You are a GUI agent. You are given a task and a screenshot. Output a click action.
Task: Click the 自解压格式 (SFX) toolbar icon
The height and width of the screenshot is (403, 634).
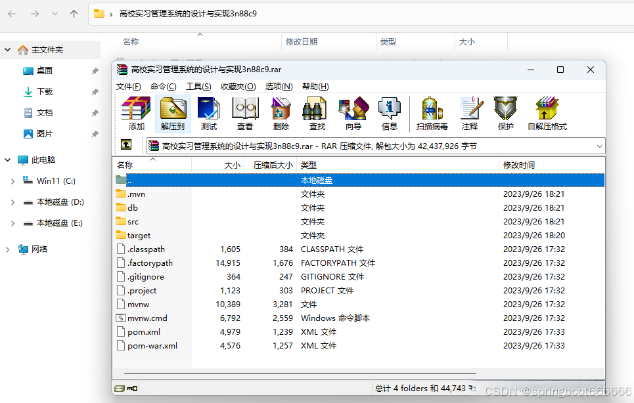click(x=547, y=114)
